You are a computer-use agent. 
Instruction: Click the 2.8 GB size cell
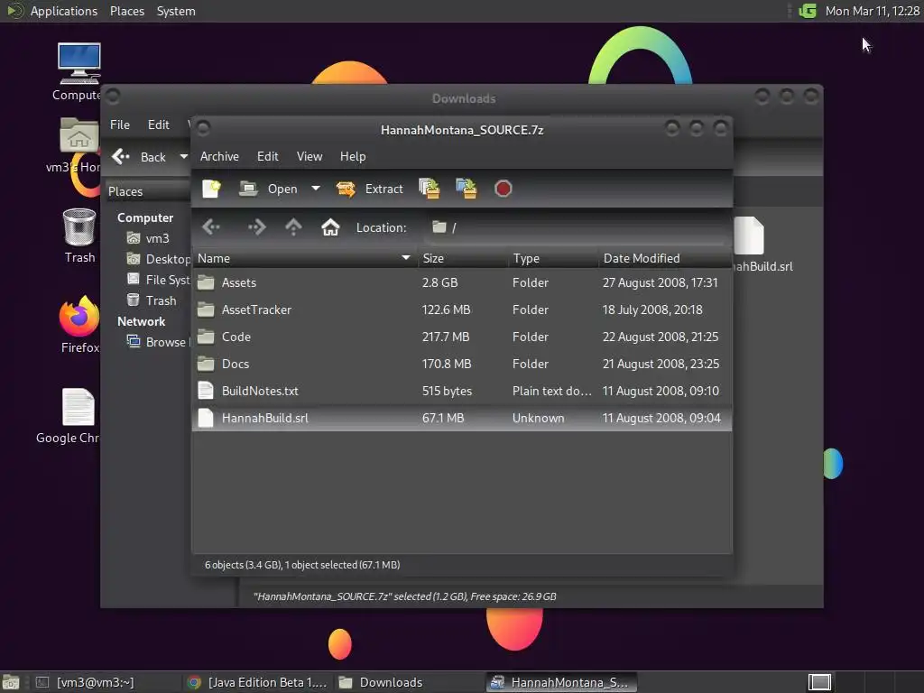point(439,282)
